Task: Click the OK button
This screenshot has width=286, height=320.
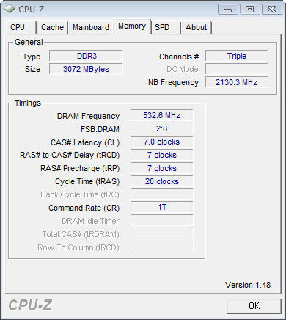Action: (x=254, y=306)
